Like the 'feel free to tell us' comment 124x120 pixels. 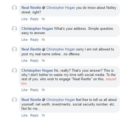[x=24, y=115]
